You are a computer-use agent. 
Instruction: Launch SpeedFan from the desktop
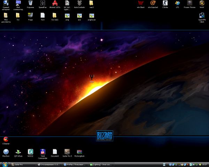[42, 4]
